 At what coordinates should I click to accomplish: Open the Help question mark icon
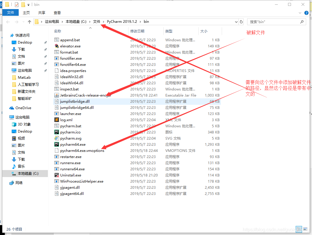point(306,13)
